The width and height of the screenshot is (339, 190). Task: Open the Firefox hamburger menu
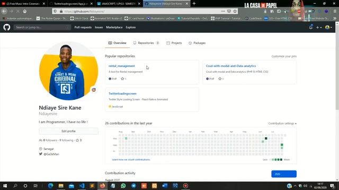click(x=335, y=11)
